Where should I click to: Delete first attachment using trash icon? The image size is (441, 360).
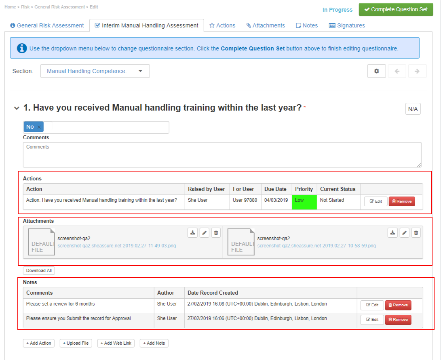click(x=216, y=232)
